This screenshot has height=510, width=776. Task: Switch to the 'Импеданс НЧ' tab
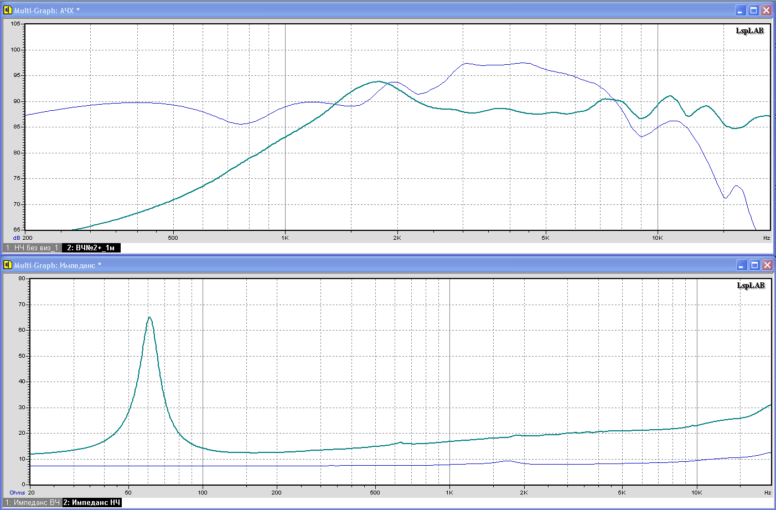pos(92,502)
